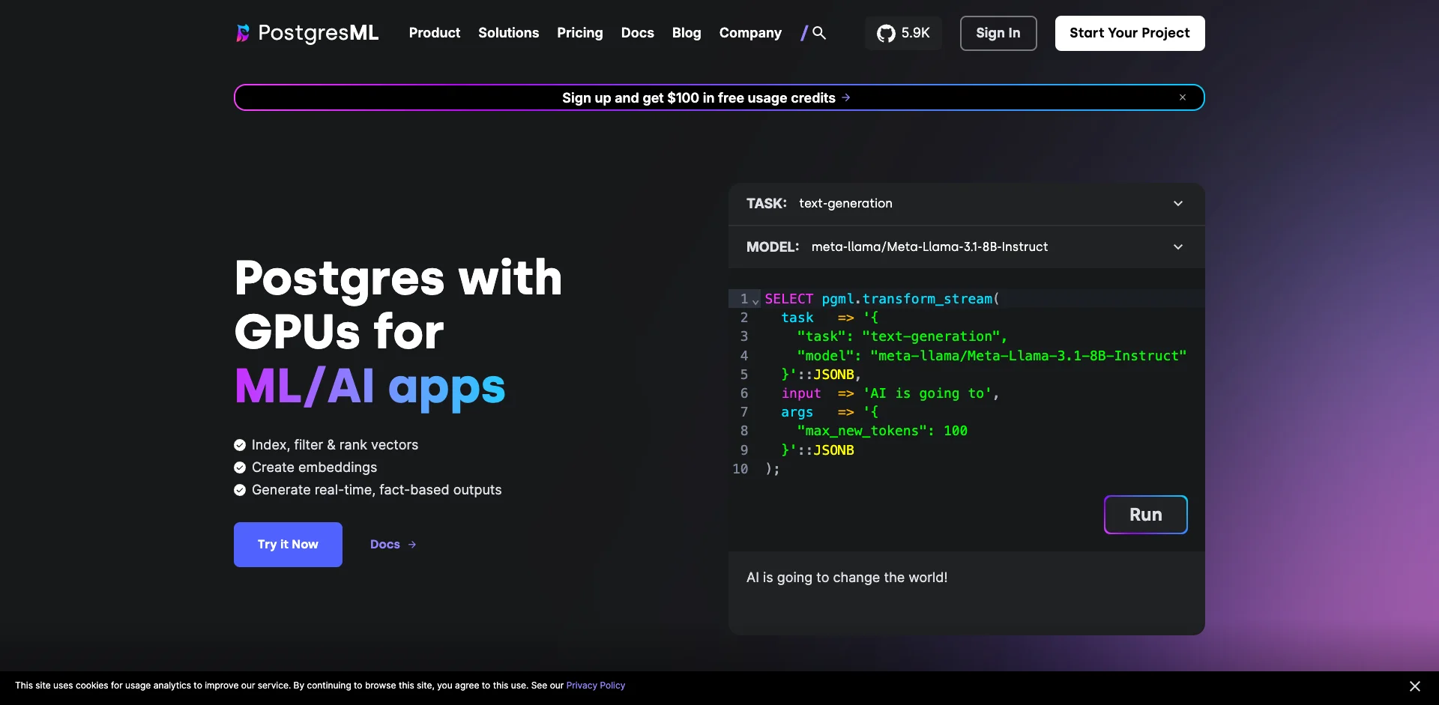Screen dimensions: 1439x705
Task: Click the PostgresML logo icon
Action: point(243,33)
